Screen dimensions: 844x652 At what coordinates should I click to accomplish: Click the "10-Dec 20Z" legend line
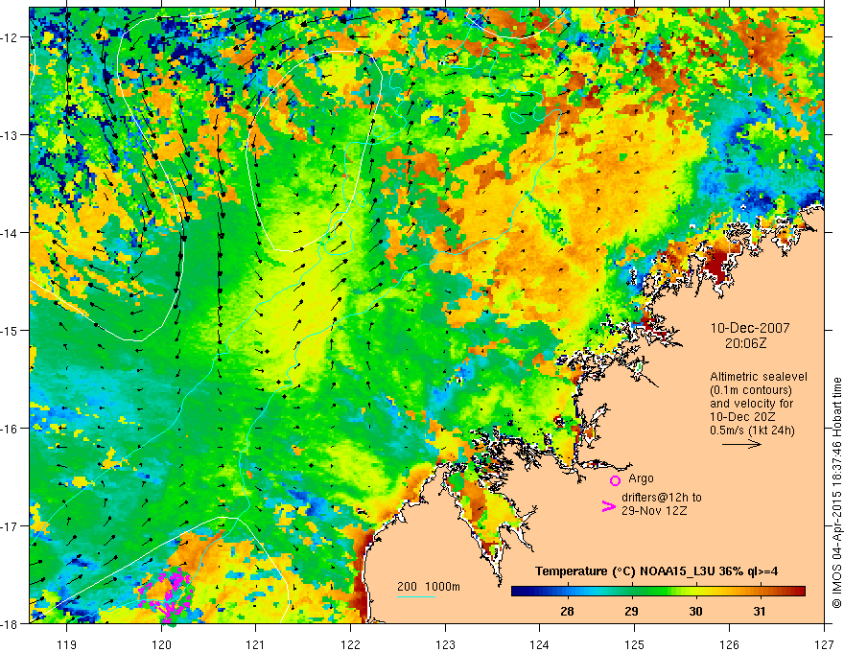coord(740,417)
